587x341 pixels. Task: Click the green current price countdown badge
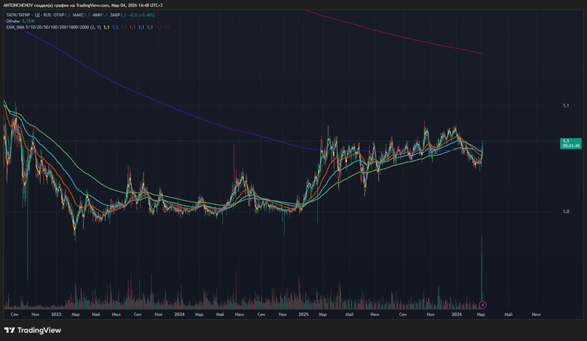tap(571, 143)
